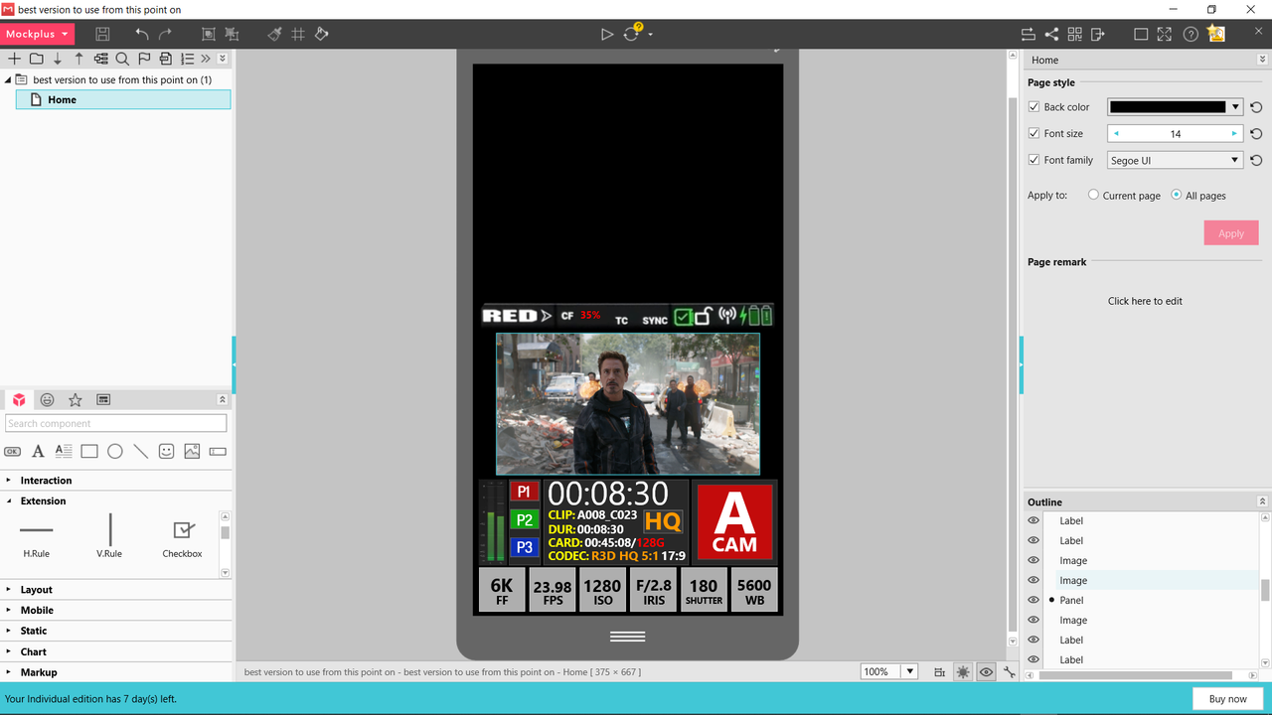Open the 100% zoom level dropdown
Image resolution: width=1272 pixels, height=715 pixels.
pyautogui.click(x=909, y=672)
